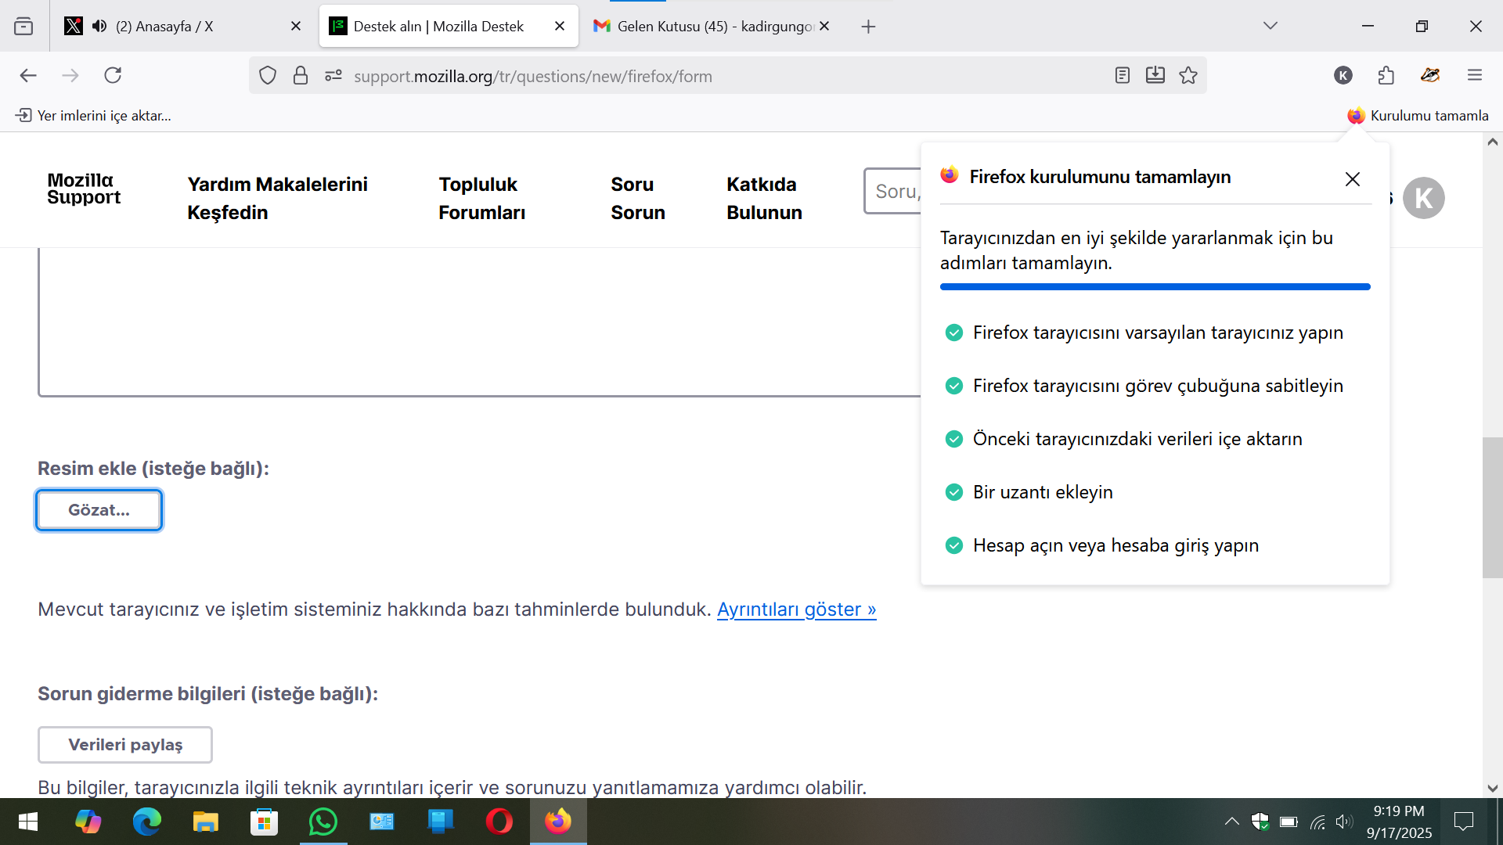Show hidden system tray icons chevron
Viewport: 1503px width, 845px height.
1231,821
